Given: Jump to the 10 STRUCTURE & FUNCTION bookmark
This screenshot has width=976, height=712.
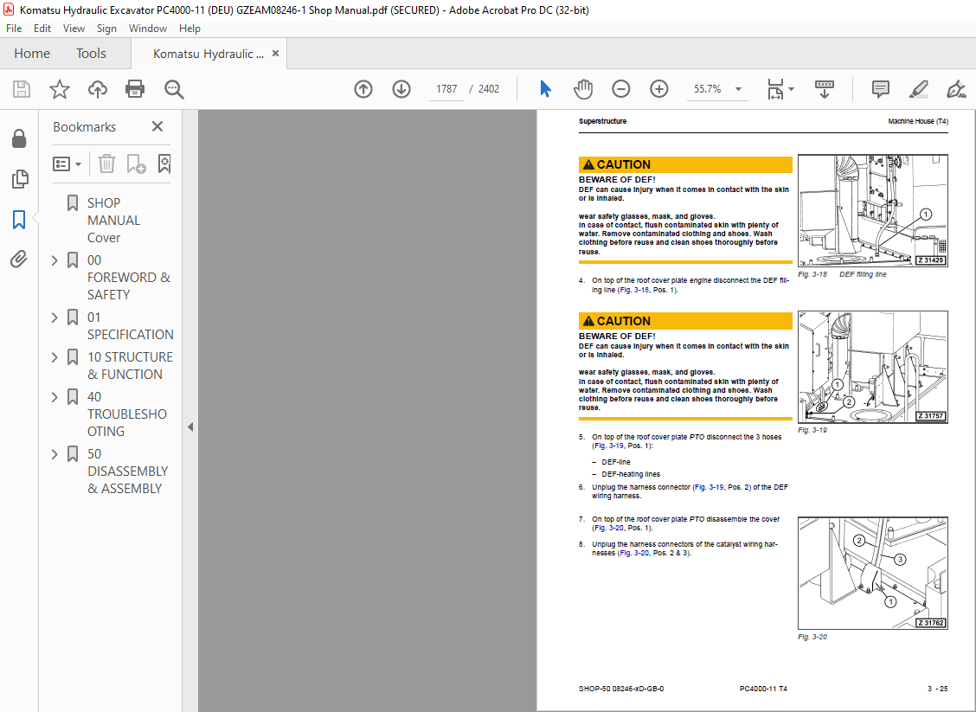Looking at the screenshot, I should (x=130, y=366).
